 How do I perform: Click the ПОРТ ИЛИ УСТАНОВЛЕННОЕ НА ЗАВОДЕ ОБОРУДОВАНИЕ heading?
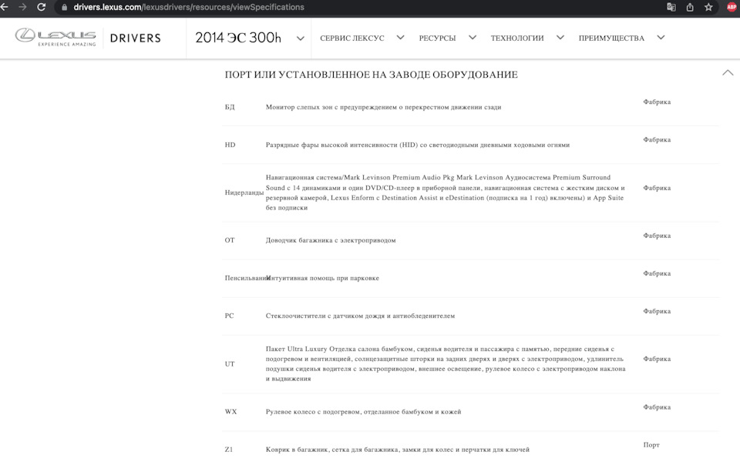[x=371, y=75]
